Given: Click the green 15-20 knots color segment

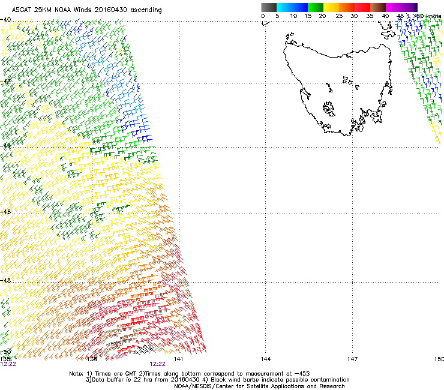Looking at the screenshot, I should tap(316, 7).
